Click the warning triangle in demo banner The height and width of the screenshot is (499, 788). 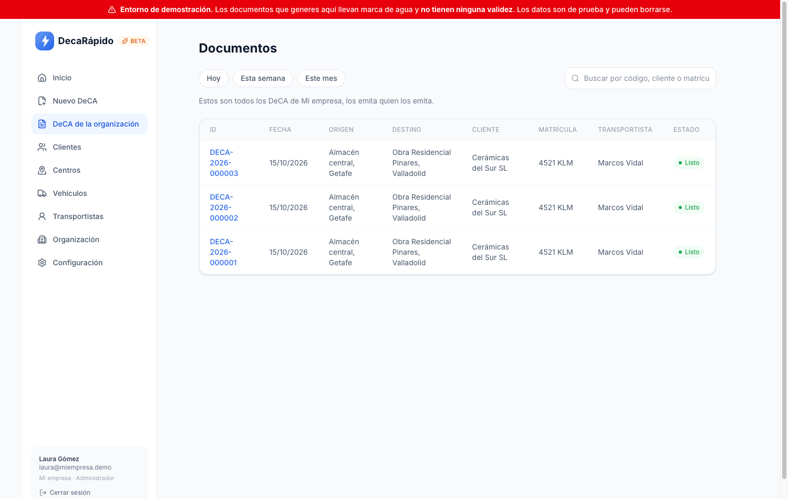(x=112, y=9)
